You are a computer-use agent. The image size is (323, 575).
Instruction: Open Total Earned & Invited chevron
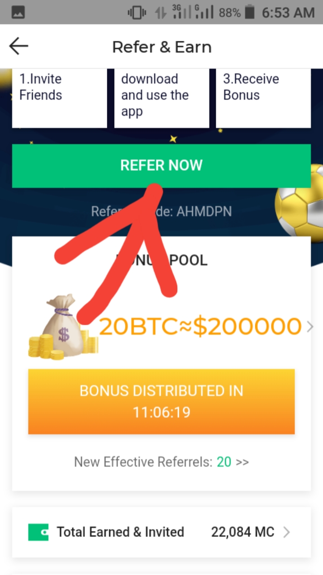tap(287, 533)
